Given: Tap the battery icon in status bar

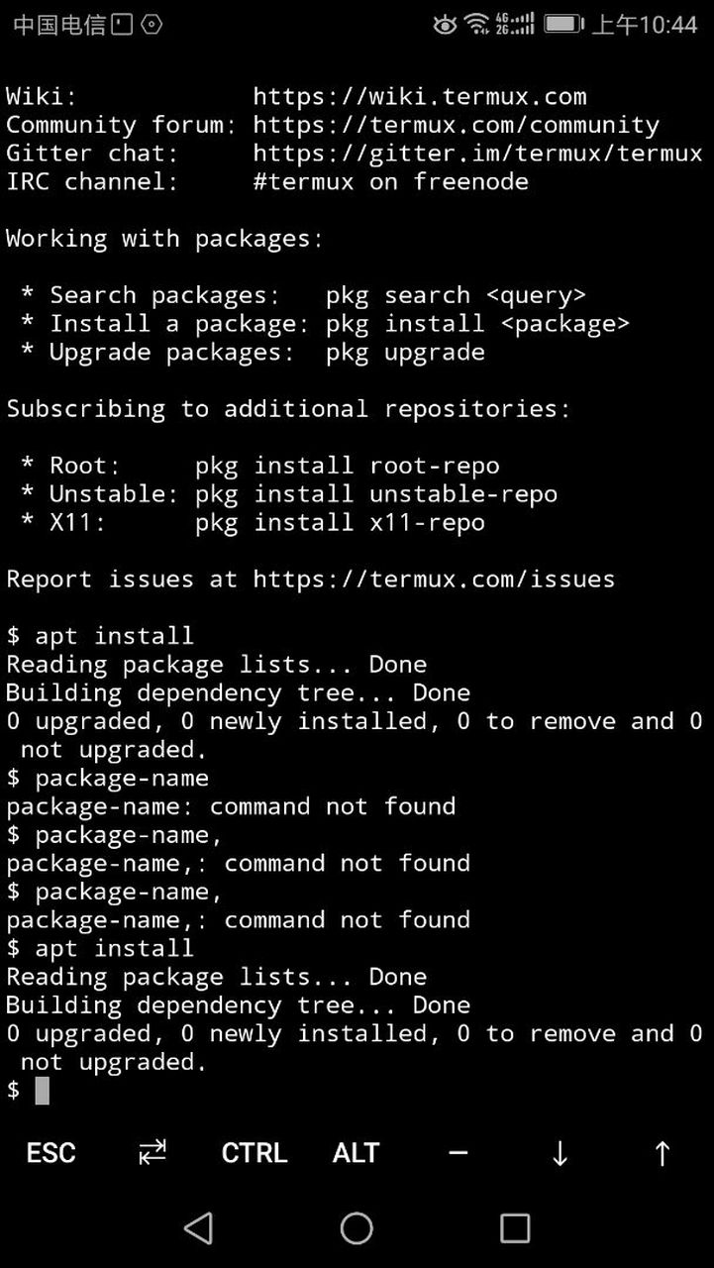Looking at the screenshot, I should click(x=562, y=24).
